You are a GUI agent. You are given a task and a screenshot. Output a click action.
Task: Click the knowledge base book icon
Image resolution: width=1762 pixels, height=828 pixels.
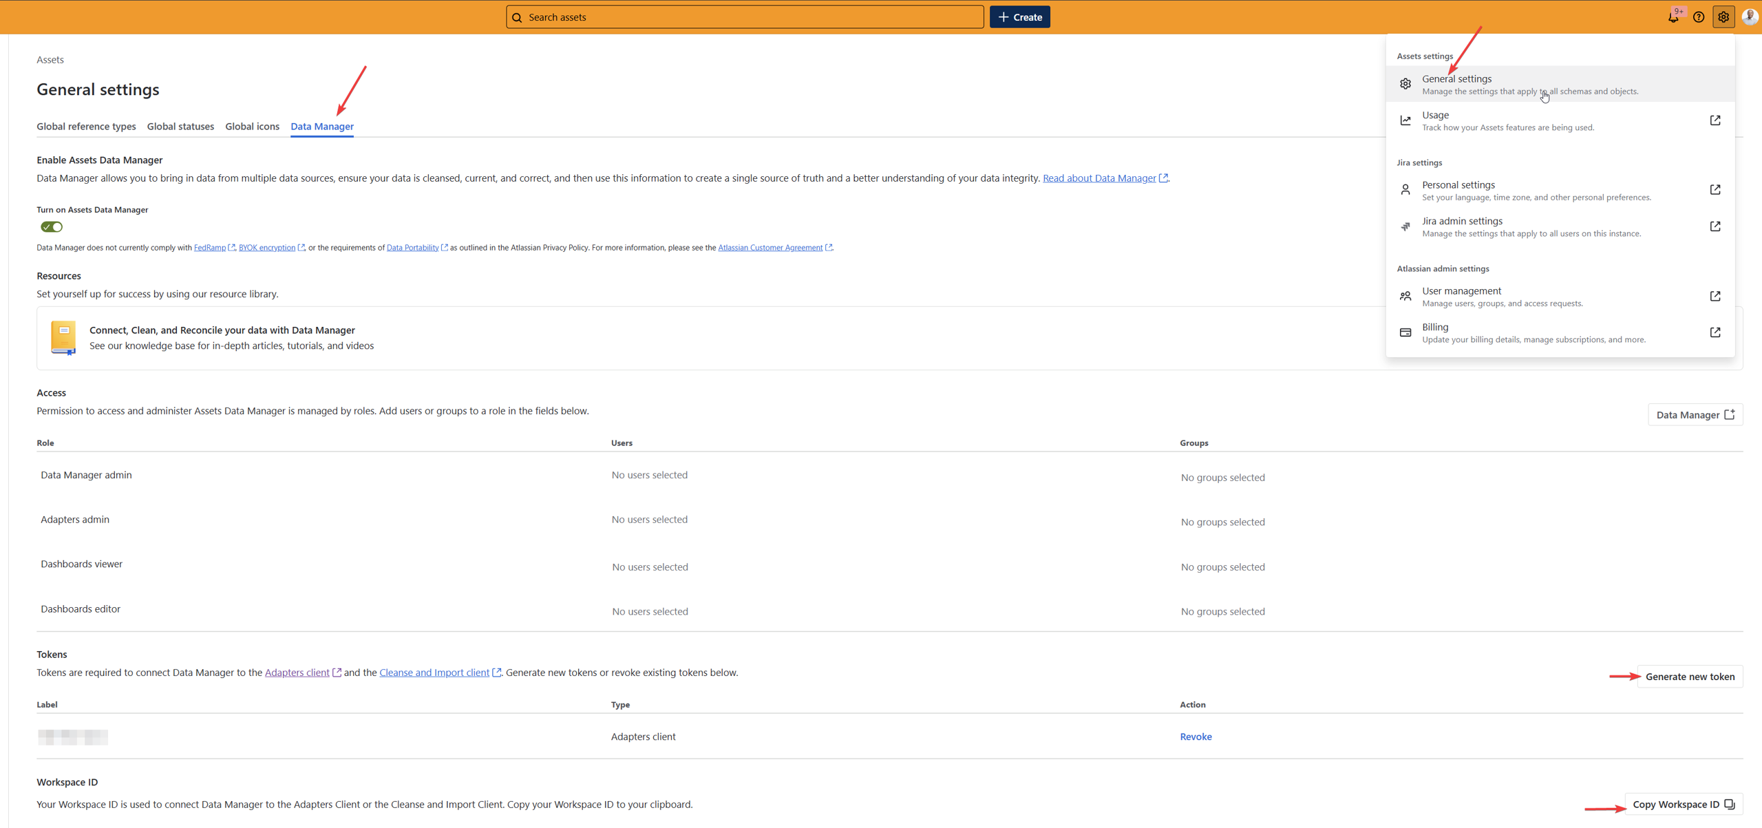pos(63,337)
